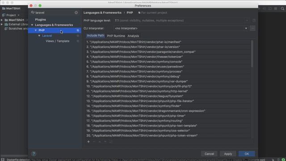Select include path phpunit/php-timer
This screenshot has width=286, height=161.
pyautogui.click(x=168, y=116)
